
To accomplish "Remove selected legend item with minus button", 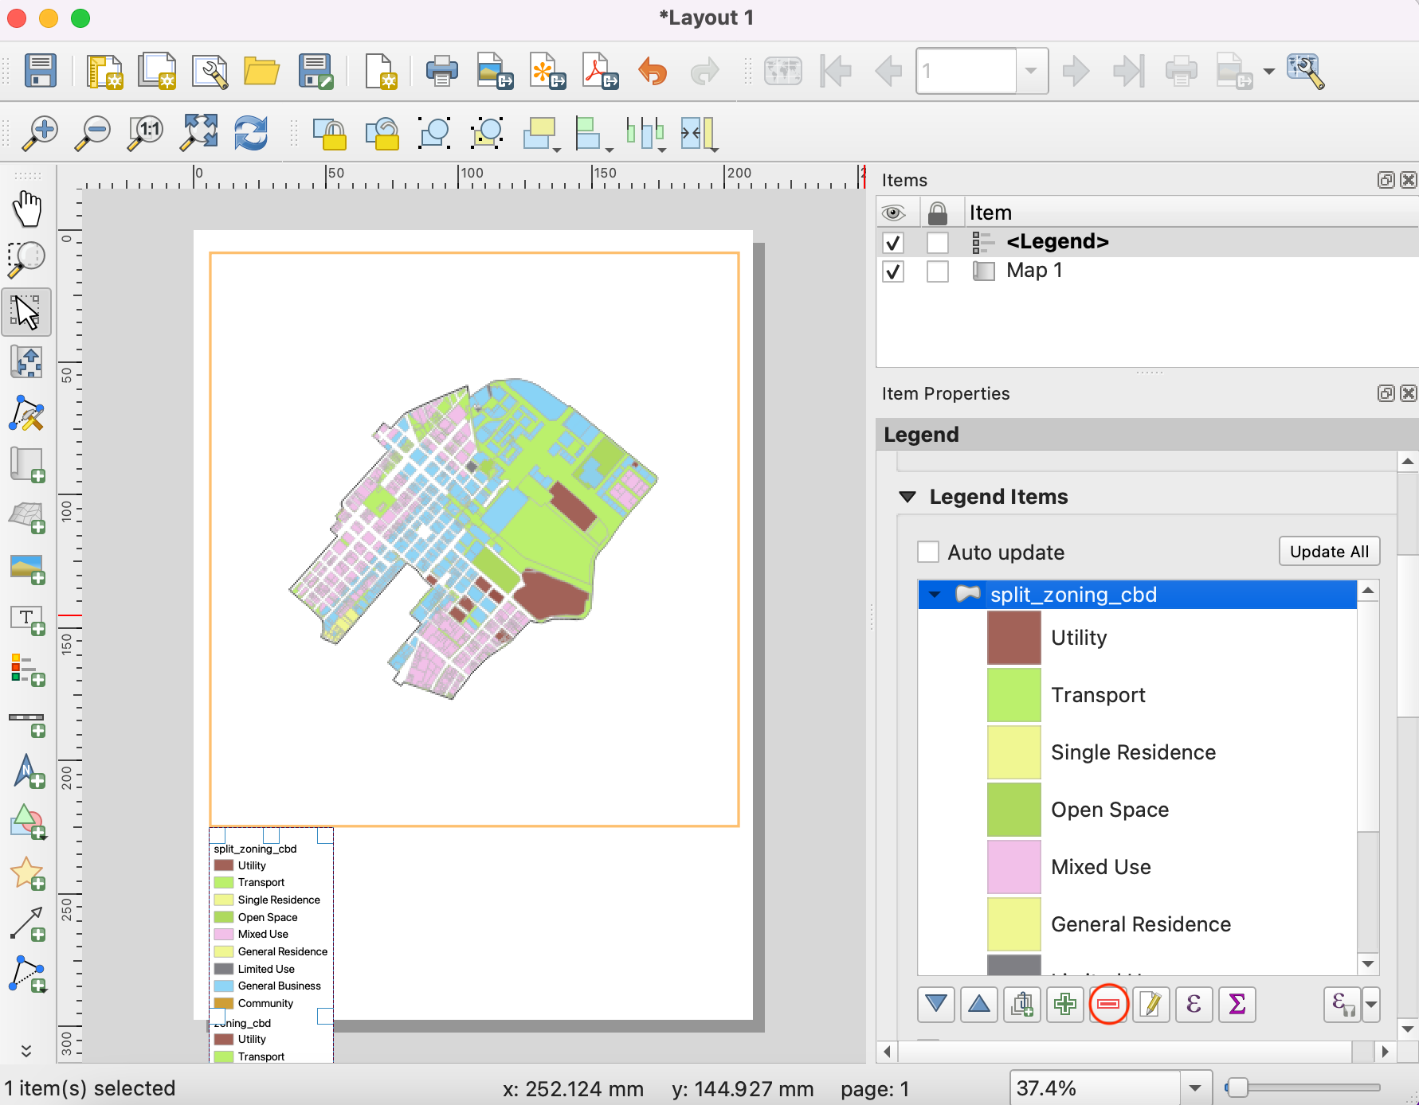I will point(1107,1005).
